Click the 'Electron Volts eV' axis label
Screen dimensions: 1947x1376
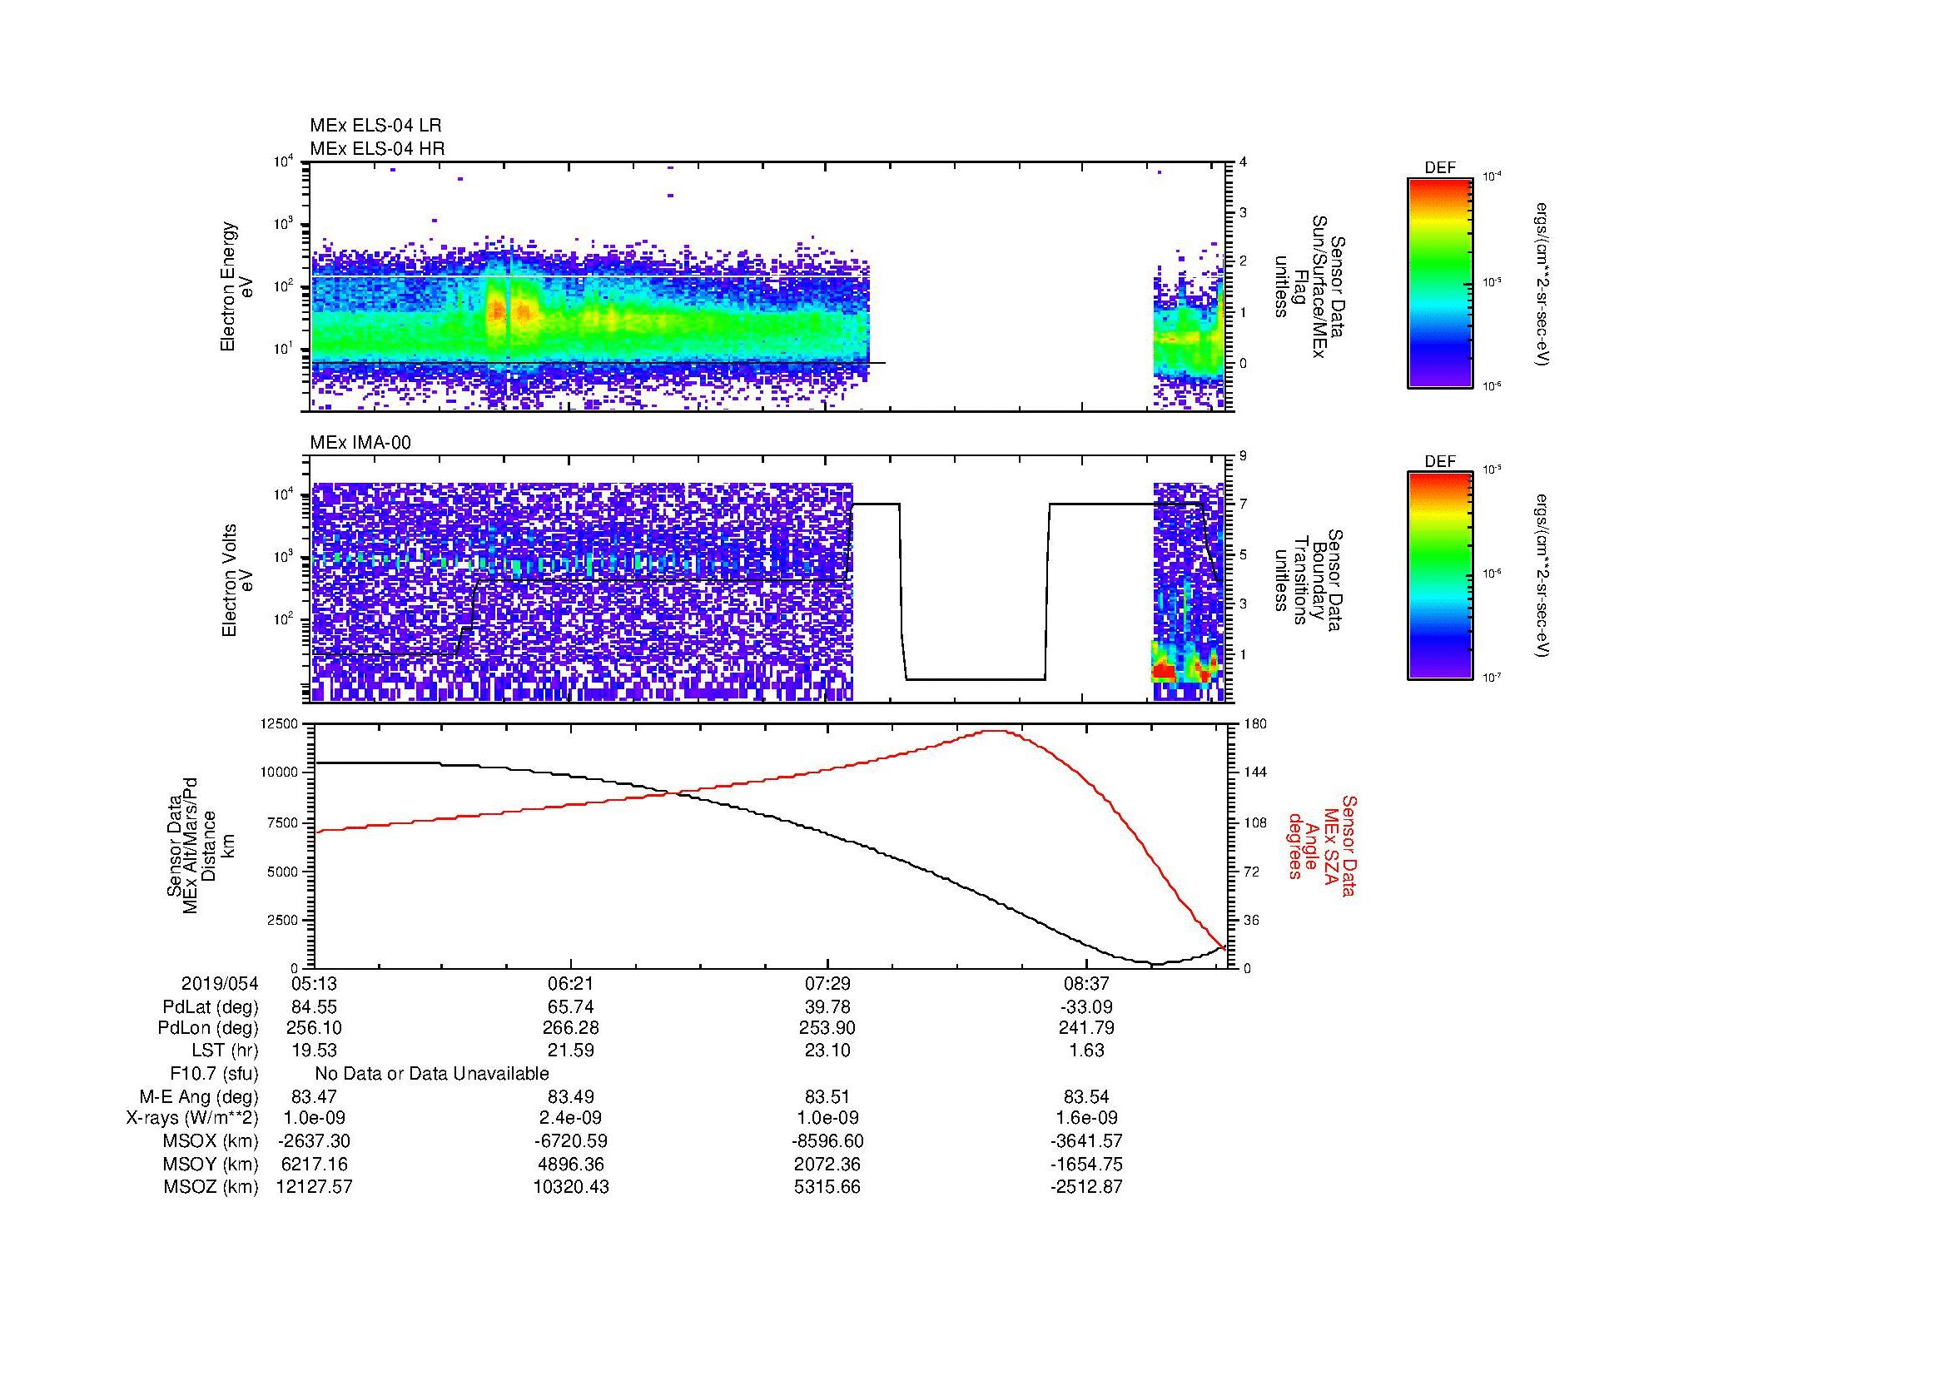click(236, 581)
